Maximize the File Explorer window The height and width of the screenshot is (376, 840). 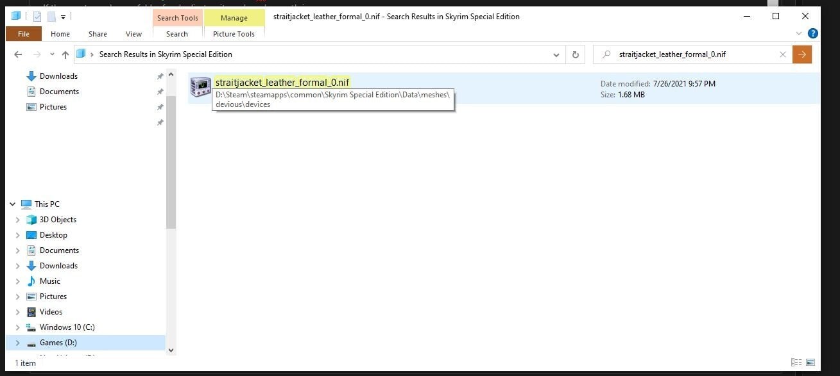775,16
